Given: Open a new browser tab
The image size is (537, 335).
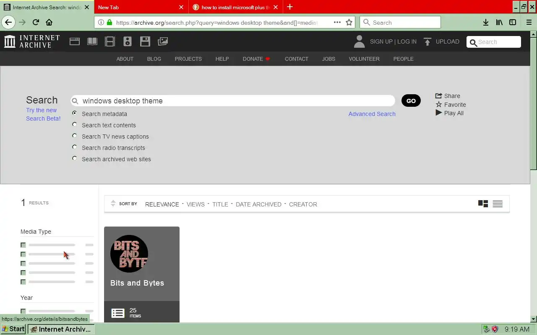Looking at the screenshot, I should (290, 7).
